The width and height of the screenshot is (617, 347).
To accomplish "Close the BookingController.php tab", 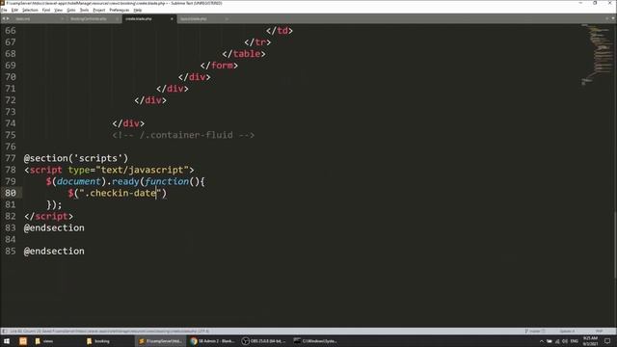I will (117, 19).
